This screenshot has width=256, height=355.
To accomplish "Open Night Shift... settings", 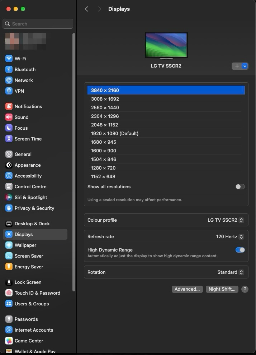I will tap(222, 289).
